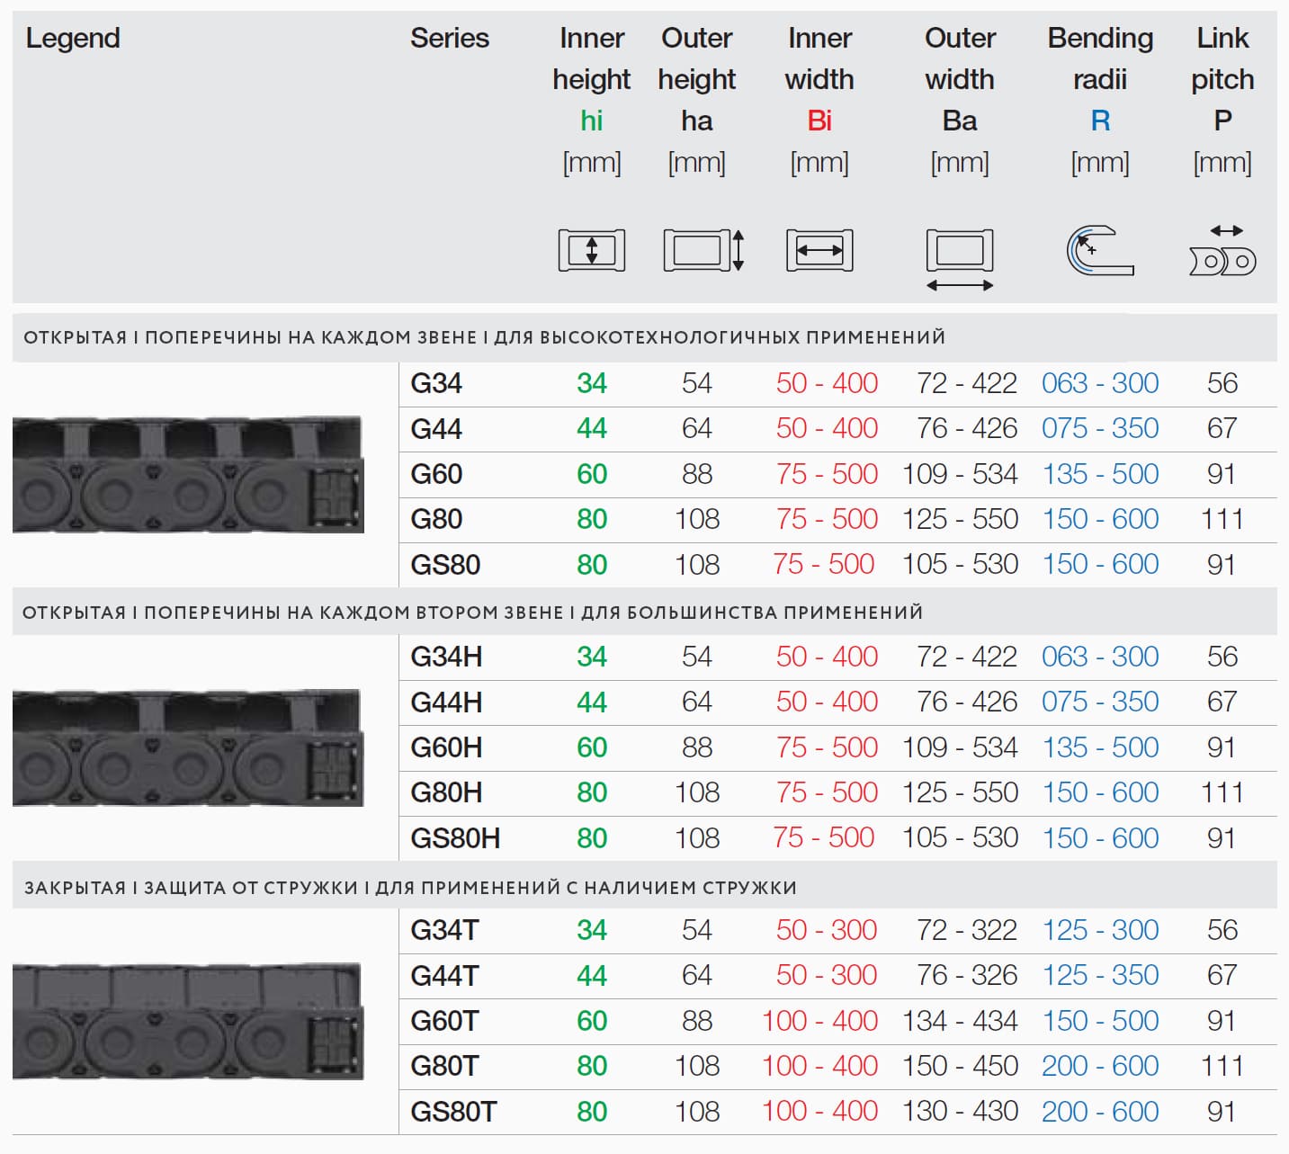Select the G34 series label
This screenshot has height=1154, width=1289.
coord(436,383)
